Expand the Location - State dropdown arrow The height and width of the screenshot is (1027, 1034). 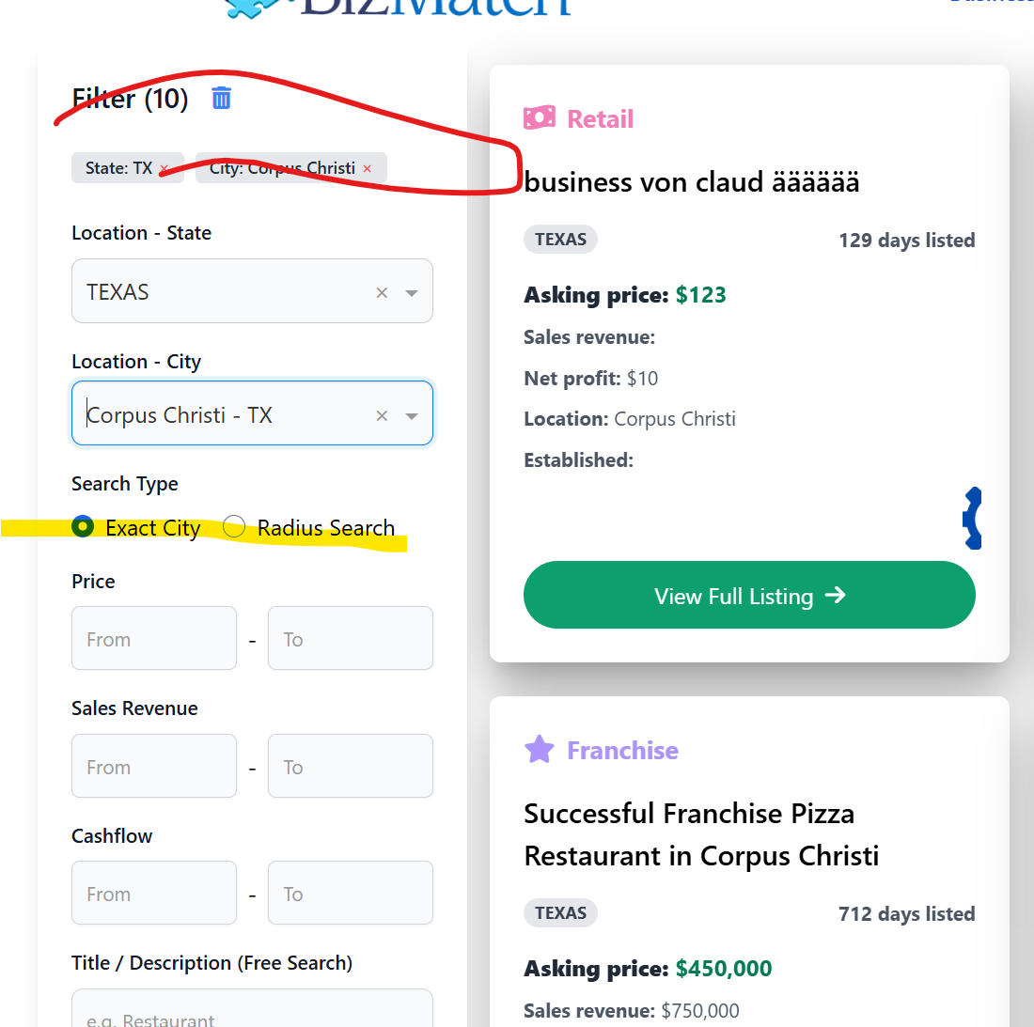click(412, 292)
